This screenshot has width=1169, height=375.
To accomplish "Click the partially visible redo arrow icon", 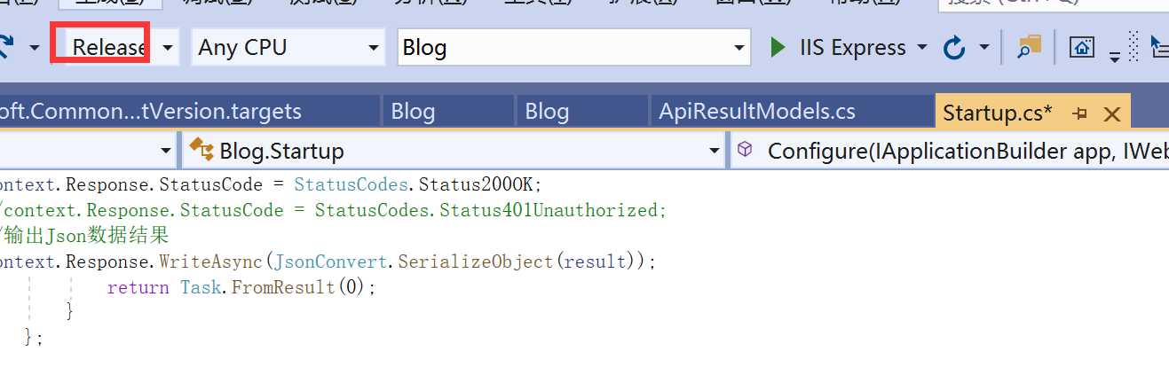I will (5, 47).
